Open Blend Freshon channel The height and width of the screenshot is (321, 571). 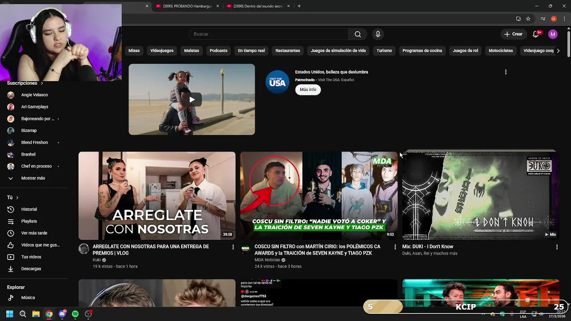34,143
